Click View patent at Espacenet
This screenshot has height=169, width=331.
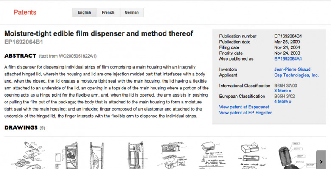[244, 107]
